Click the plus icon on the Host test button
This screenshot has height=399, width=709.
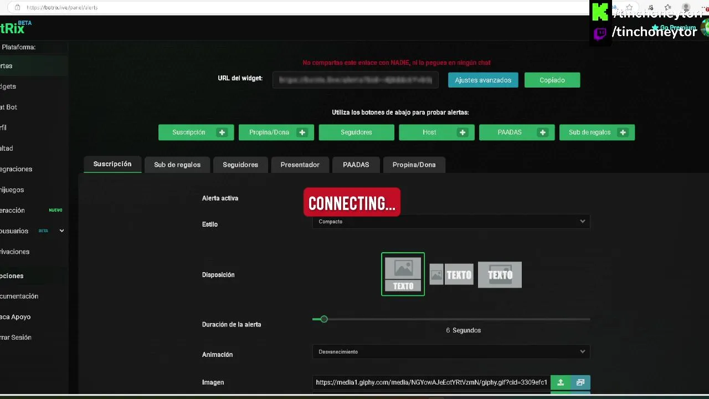coord(463,132)
